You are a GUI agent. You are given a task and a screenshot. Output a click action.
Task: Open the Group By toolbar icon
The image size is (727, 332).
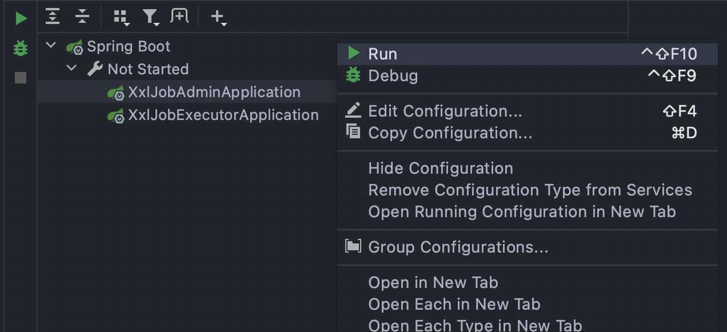tap(121, 18)
